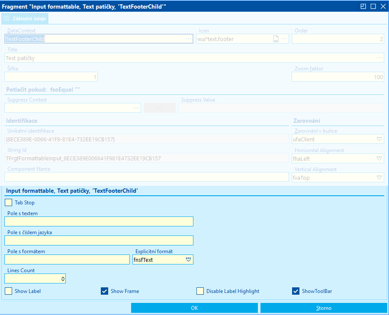Click the Zoom faktor field
Viewport: 389px width, 315px height.
point(338,77)
